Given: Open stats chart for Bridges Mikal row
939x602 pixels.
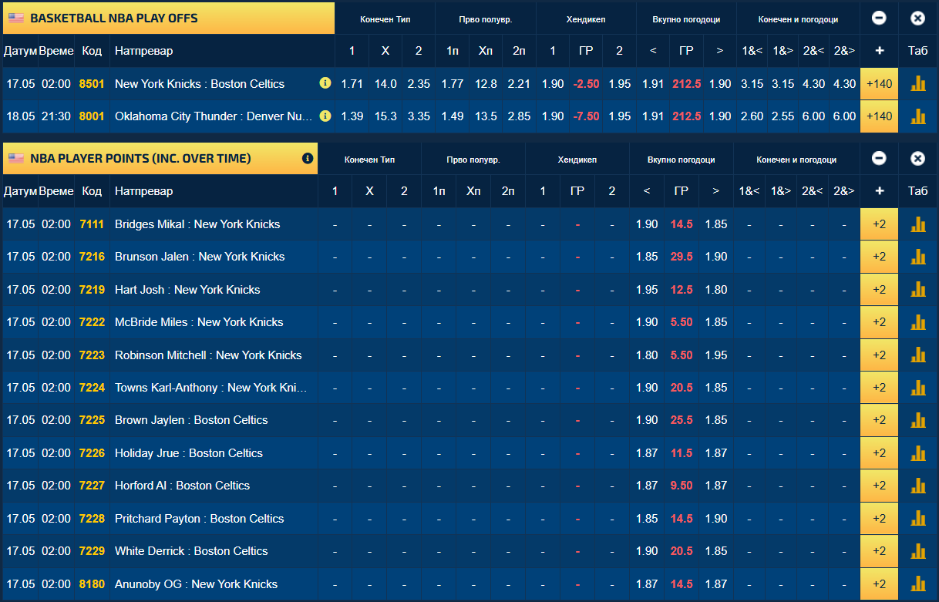Looking at the screenshot, I should coord(917,224).
